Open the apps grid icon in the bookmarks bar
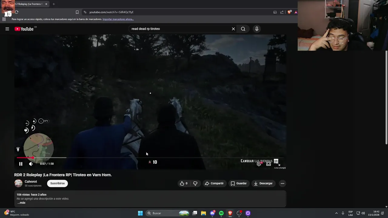Image resolution: width=388 pixels, height=218 pixels. point(4,19)
